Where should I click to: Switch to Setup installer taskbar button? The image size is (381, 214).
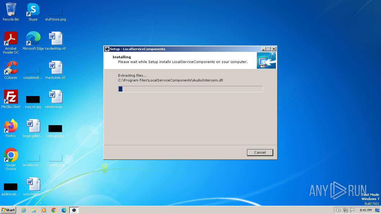pos(74,210)
